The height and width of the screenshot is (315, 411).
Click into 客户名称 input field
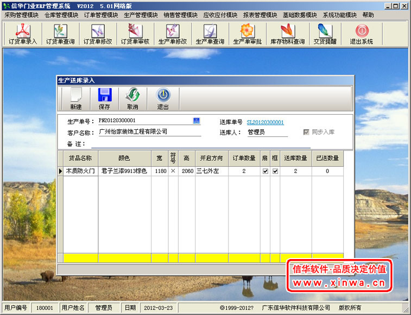point(150,131)
